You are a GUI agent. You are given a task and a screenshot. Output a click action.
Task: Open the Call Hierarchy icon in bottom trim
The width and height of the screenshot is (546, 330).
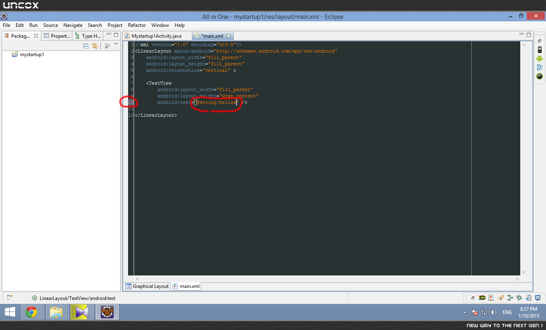[510, 298]
